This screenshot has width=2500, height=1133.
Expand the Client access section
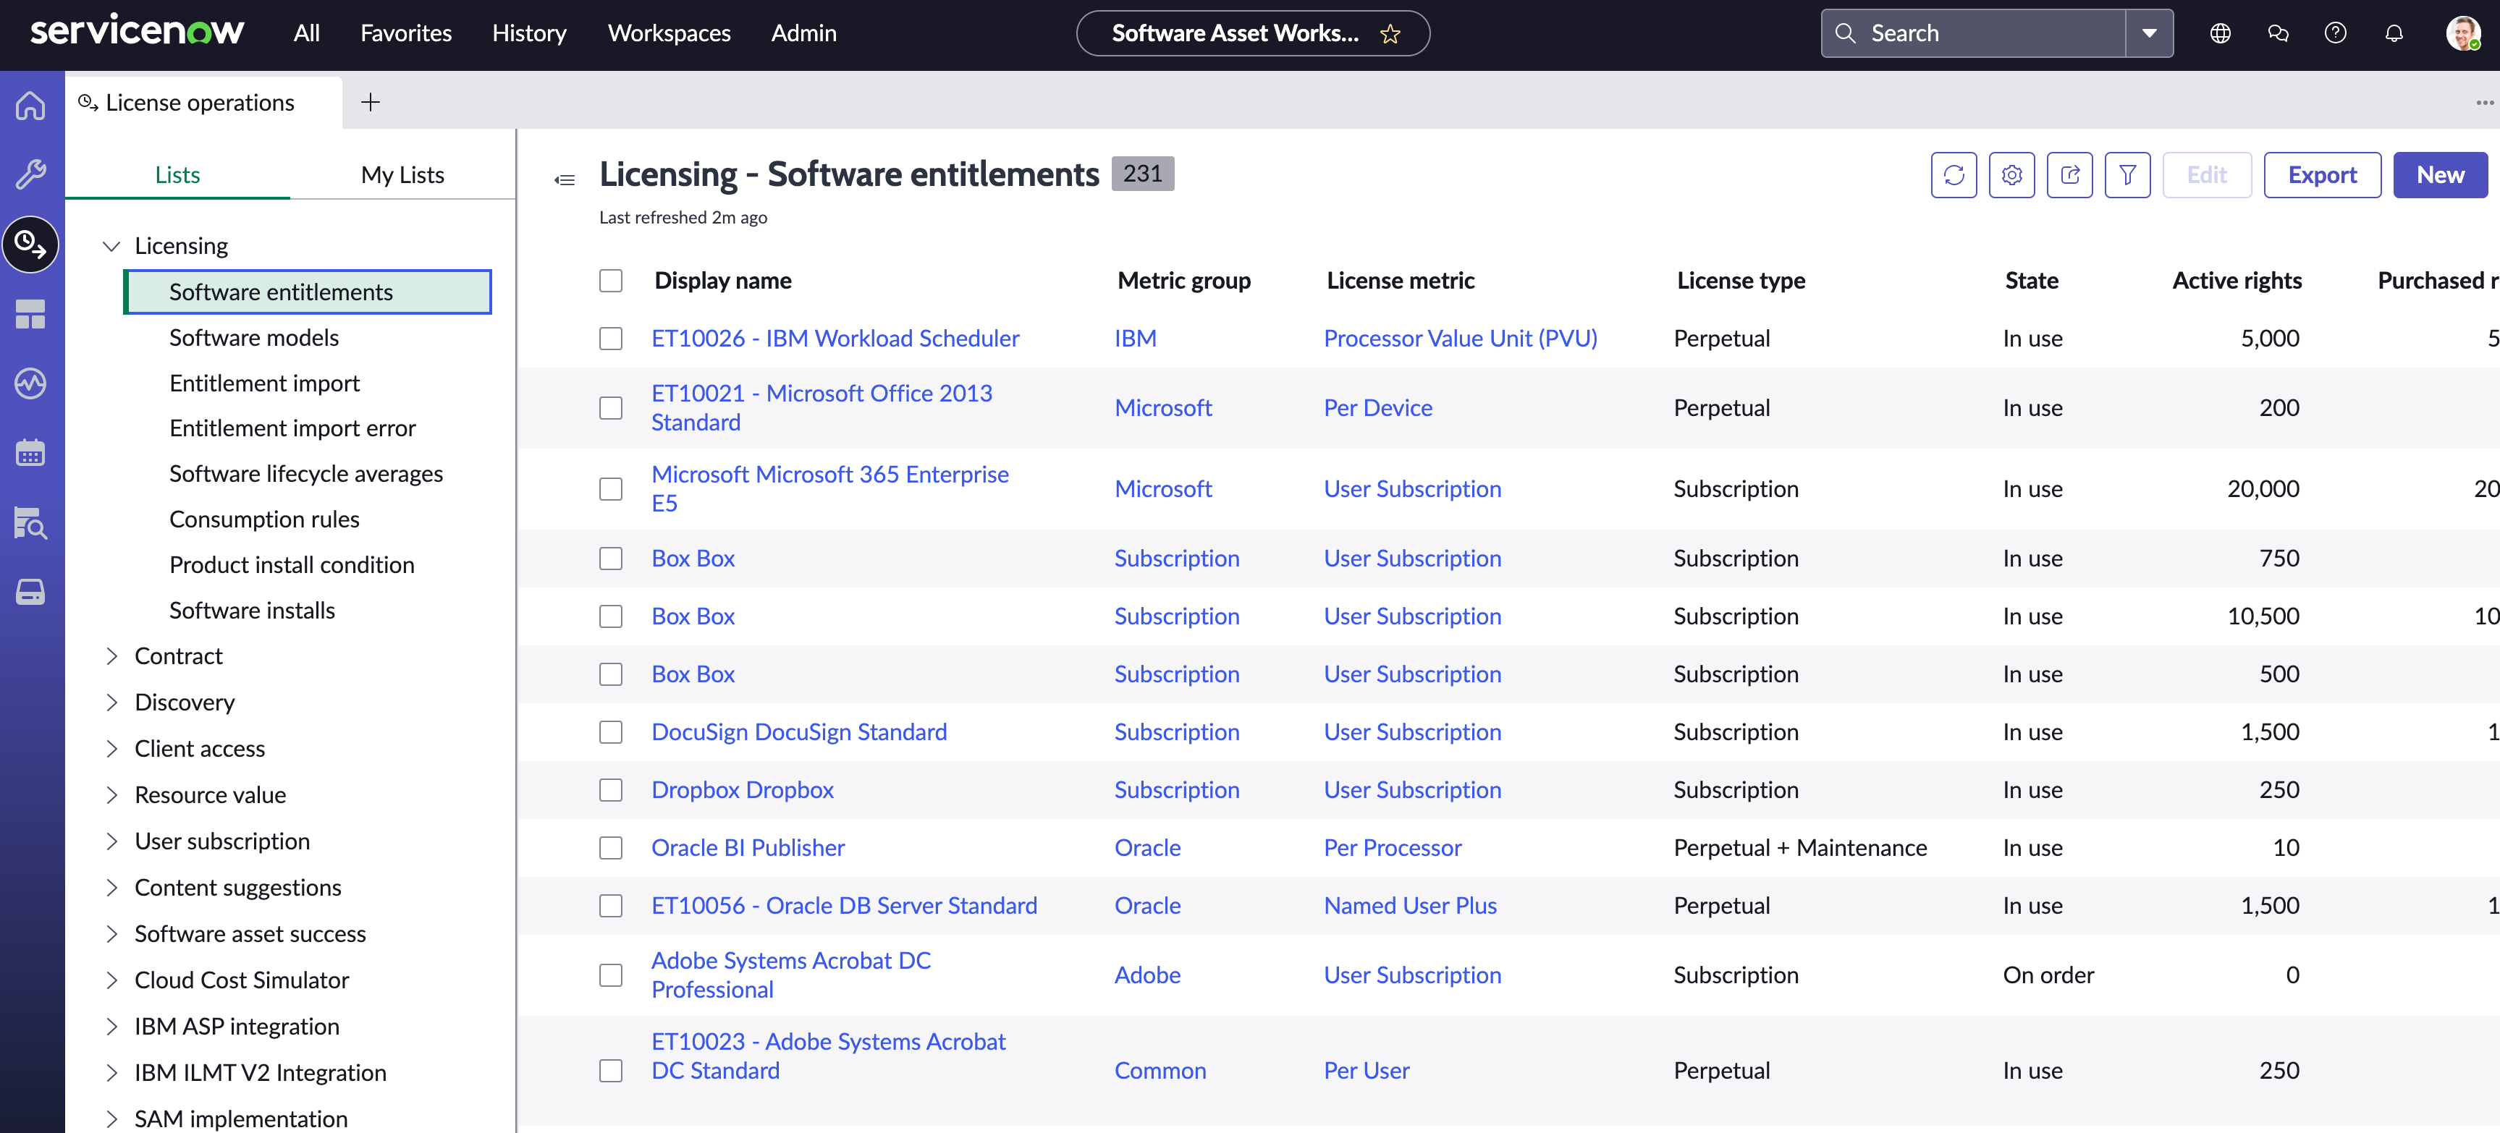(x=111, y=749)
